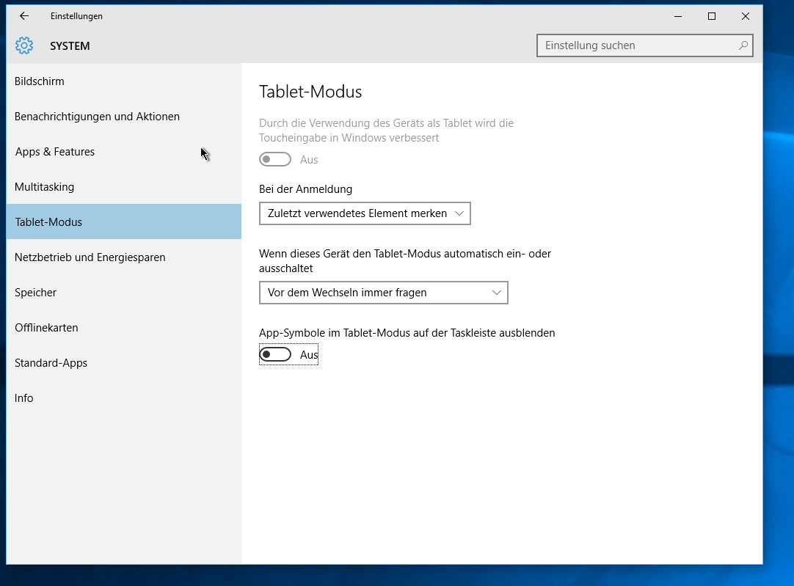Click the App-Symbole im Tablet-Modus label
This screenshot has width=794, height=586.
(x=407, y=333)
